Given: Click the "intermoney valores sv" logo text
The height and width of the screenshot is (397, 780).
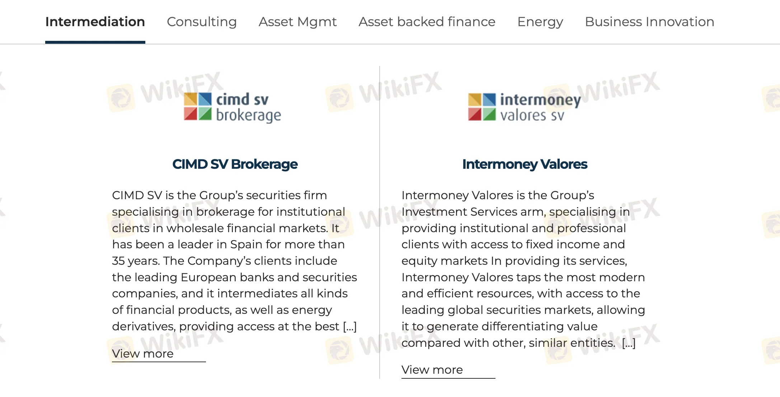Looking at the screenshot, I should coord(540,107).
